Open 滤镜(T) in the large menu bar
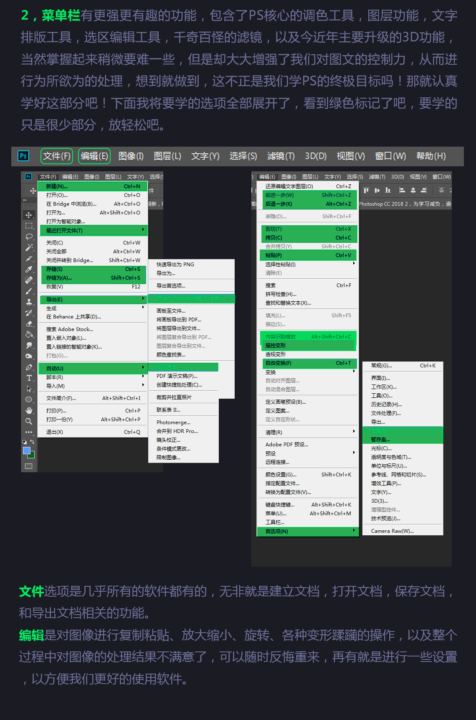 [x=281, y=156]
